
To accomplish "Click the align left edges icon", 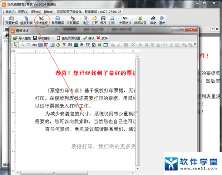I will point(140,45).
